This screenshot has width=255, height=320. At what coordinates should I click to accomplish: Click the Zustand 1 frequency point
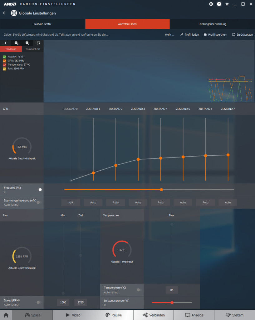click(93, 173)
